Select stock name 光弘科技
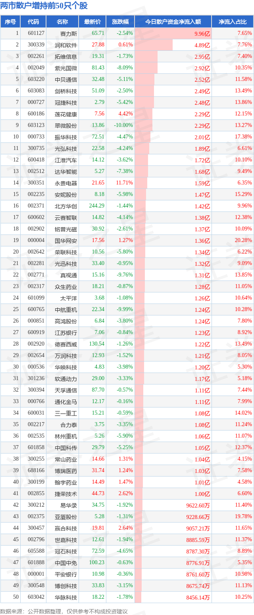Image resolution: width=254 pixels, height=615 pixels. tap(66, 148)
